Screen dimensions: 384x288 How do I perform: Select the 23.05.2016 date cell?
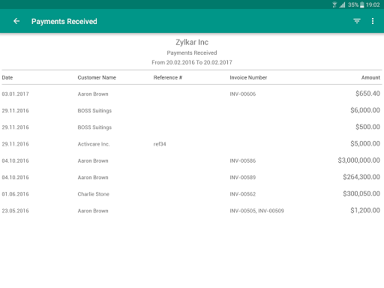coord(15,211)
